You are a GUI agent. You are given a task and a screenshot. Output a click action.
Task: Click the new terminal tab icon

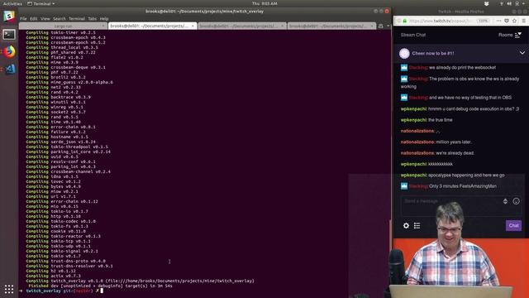tap(381, 26)
